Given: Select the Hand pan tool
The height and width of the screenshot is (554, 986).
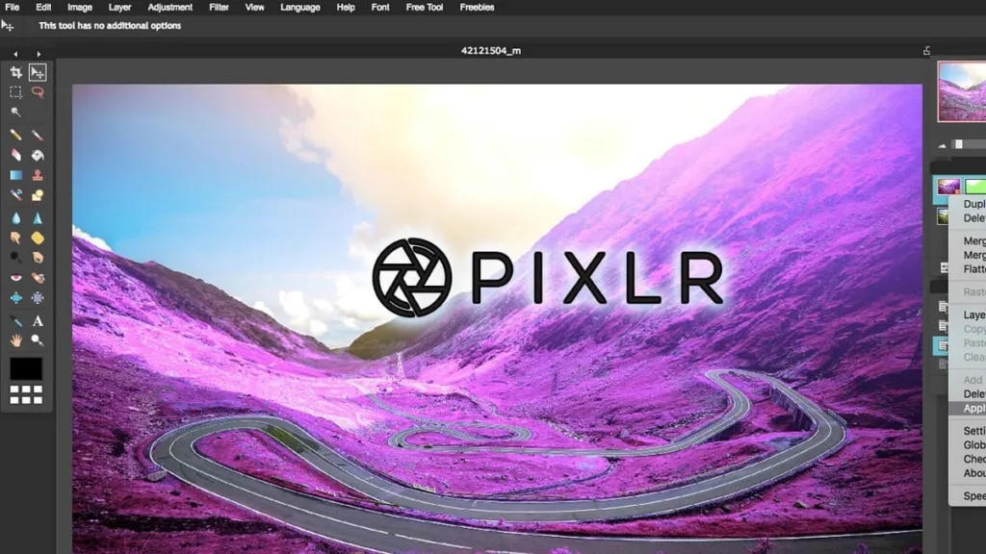Looking at the screenshot, I should pyautogui.click(x=15, y=340).
